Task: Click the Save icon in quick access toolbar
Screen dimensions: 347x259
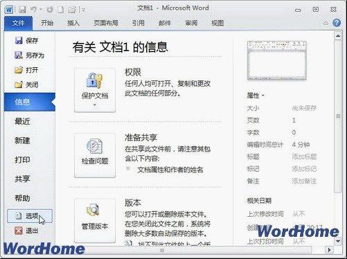Action: (22, 10)
